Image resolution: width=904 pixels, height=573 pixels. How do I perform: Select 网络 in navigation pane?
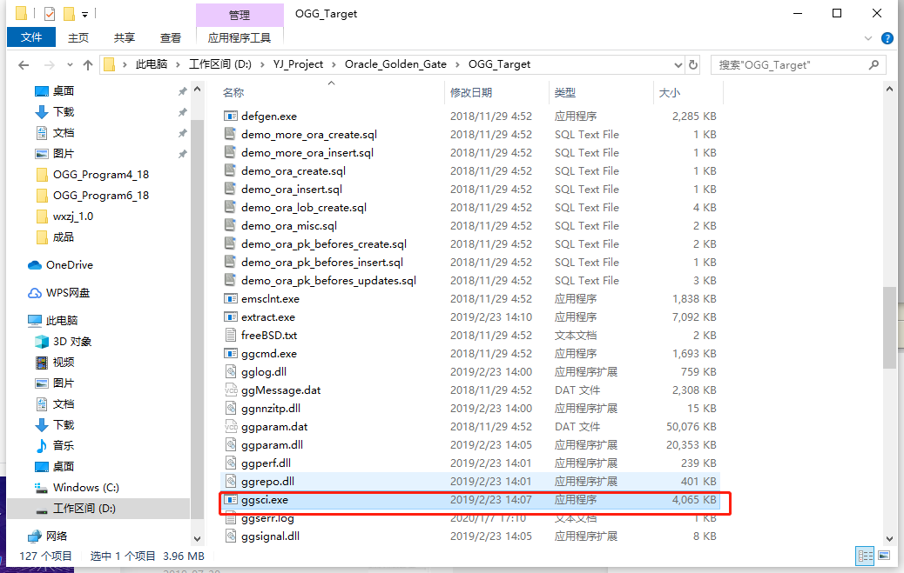(56, 536)
